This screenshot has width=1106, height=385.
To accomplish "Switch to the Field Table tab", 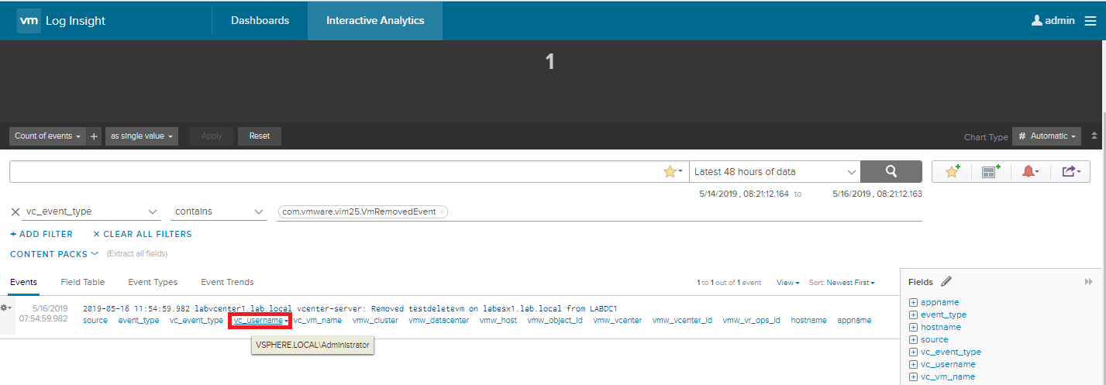I will coord(83,282).
